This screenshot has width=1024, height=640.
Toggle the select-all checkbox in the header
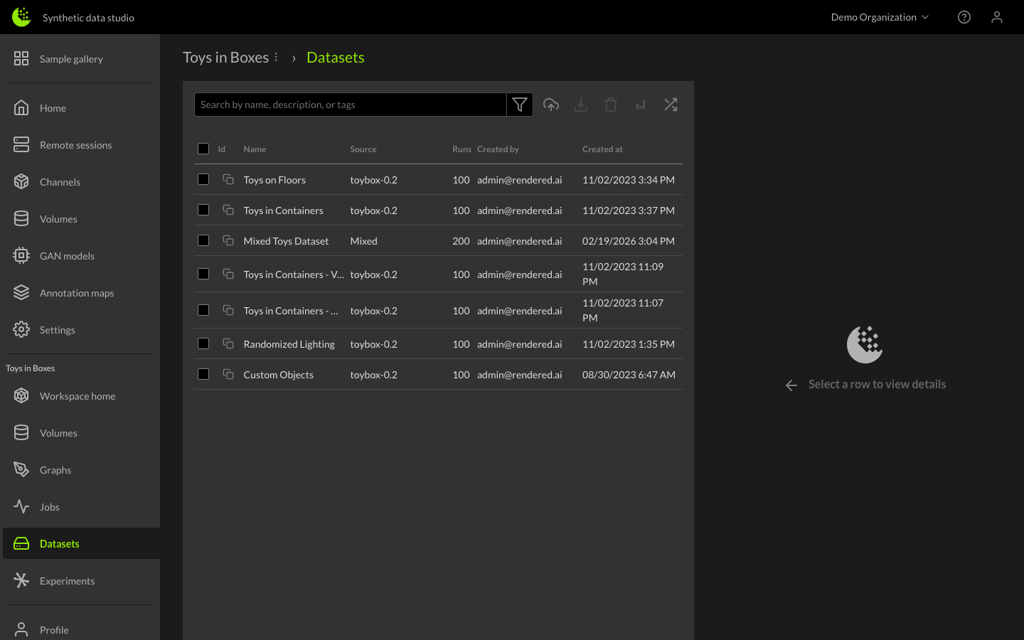point(203,149)
